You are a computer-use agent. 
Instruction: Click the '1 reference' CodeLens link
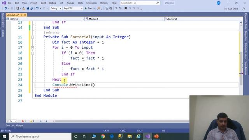51,32
